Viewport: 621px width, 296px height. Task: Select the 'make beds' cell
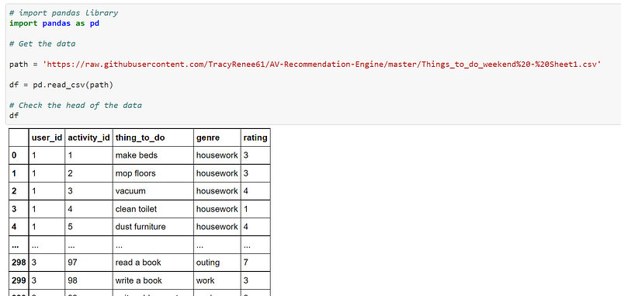coord(153,155)
